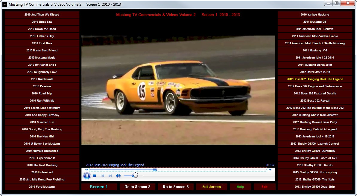Click the next track icon
The height and width of the screenshot is (196, 357).
click(x=110, y=176)
